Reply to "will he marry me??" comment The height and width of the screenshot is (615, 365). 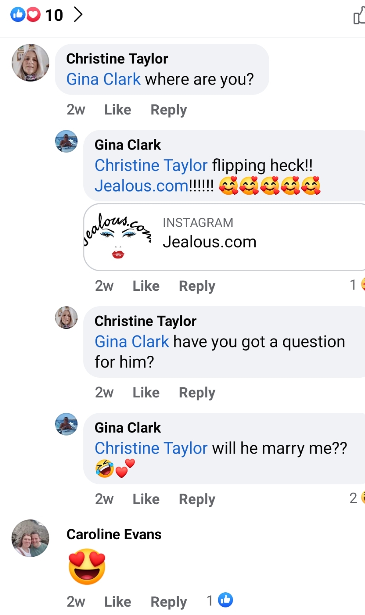197,499
